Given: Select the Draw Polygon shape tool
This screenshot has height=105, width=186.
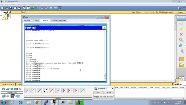Looking at the screenshot, I should tap(180, 45).
